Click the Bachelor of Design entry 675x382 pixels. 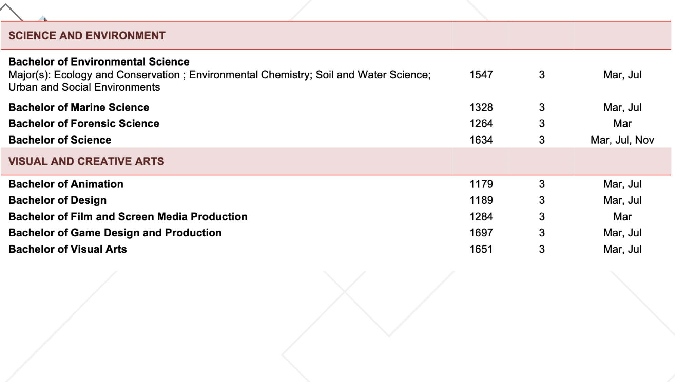[x=57, y=200]
